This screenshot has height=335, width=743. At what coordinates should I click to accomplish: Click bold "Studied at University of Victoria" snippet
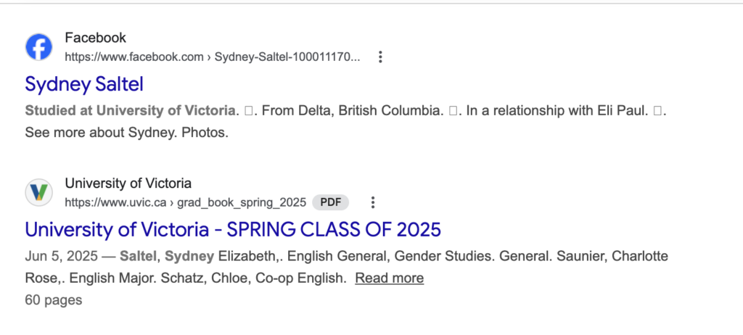click(x=131, y=111)
